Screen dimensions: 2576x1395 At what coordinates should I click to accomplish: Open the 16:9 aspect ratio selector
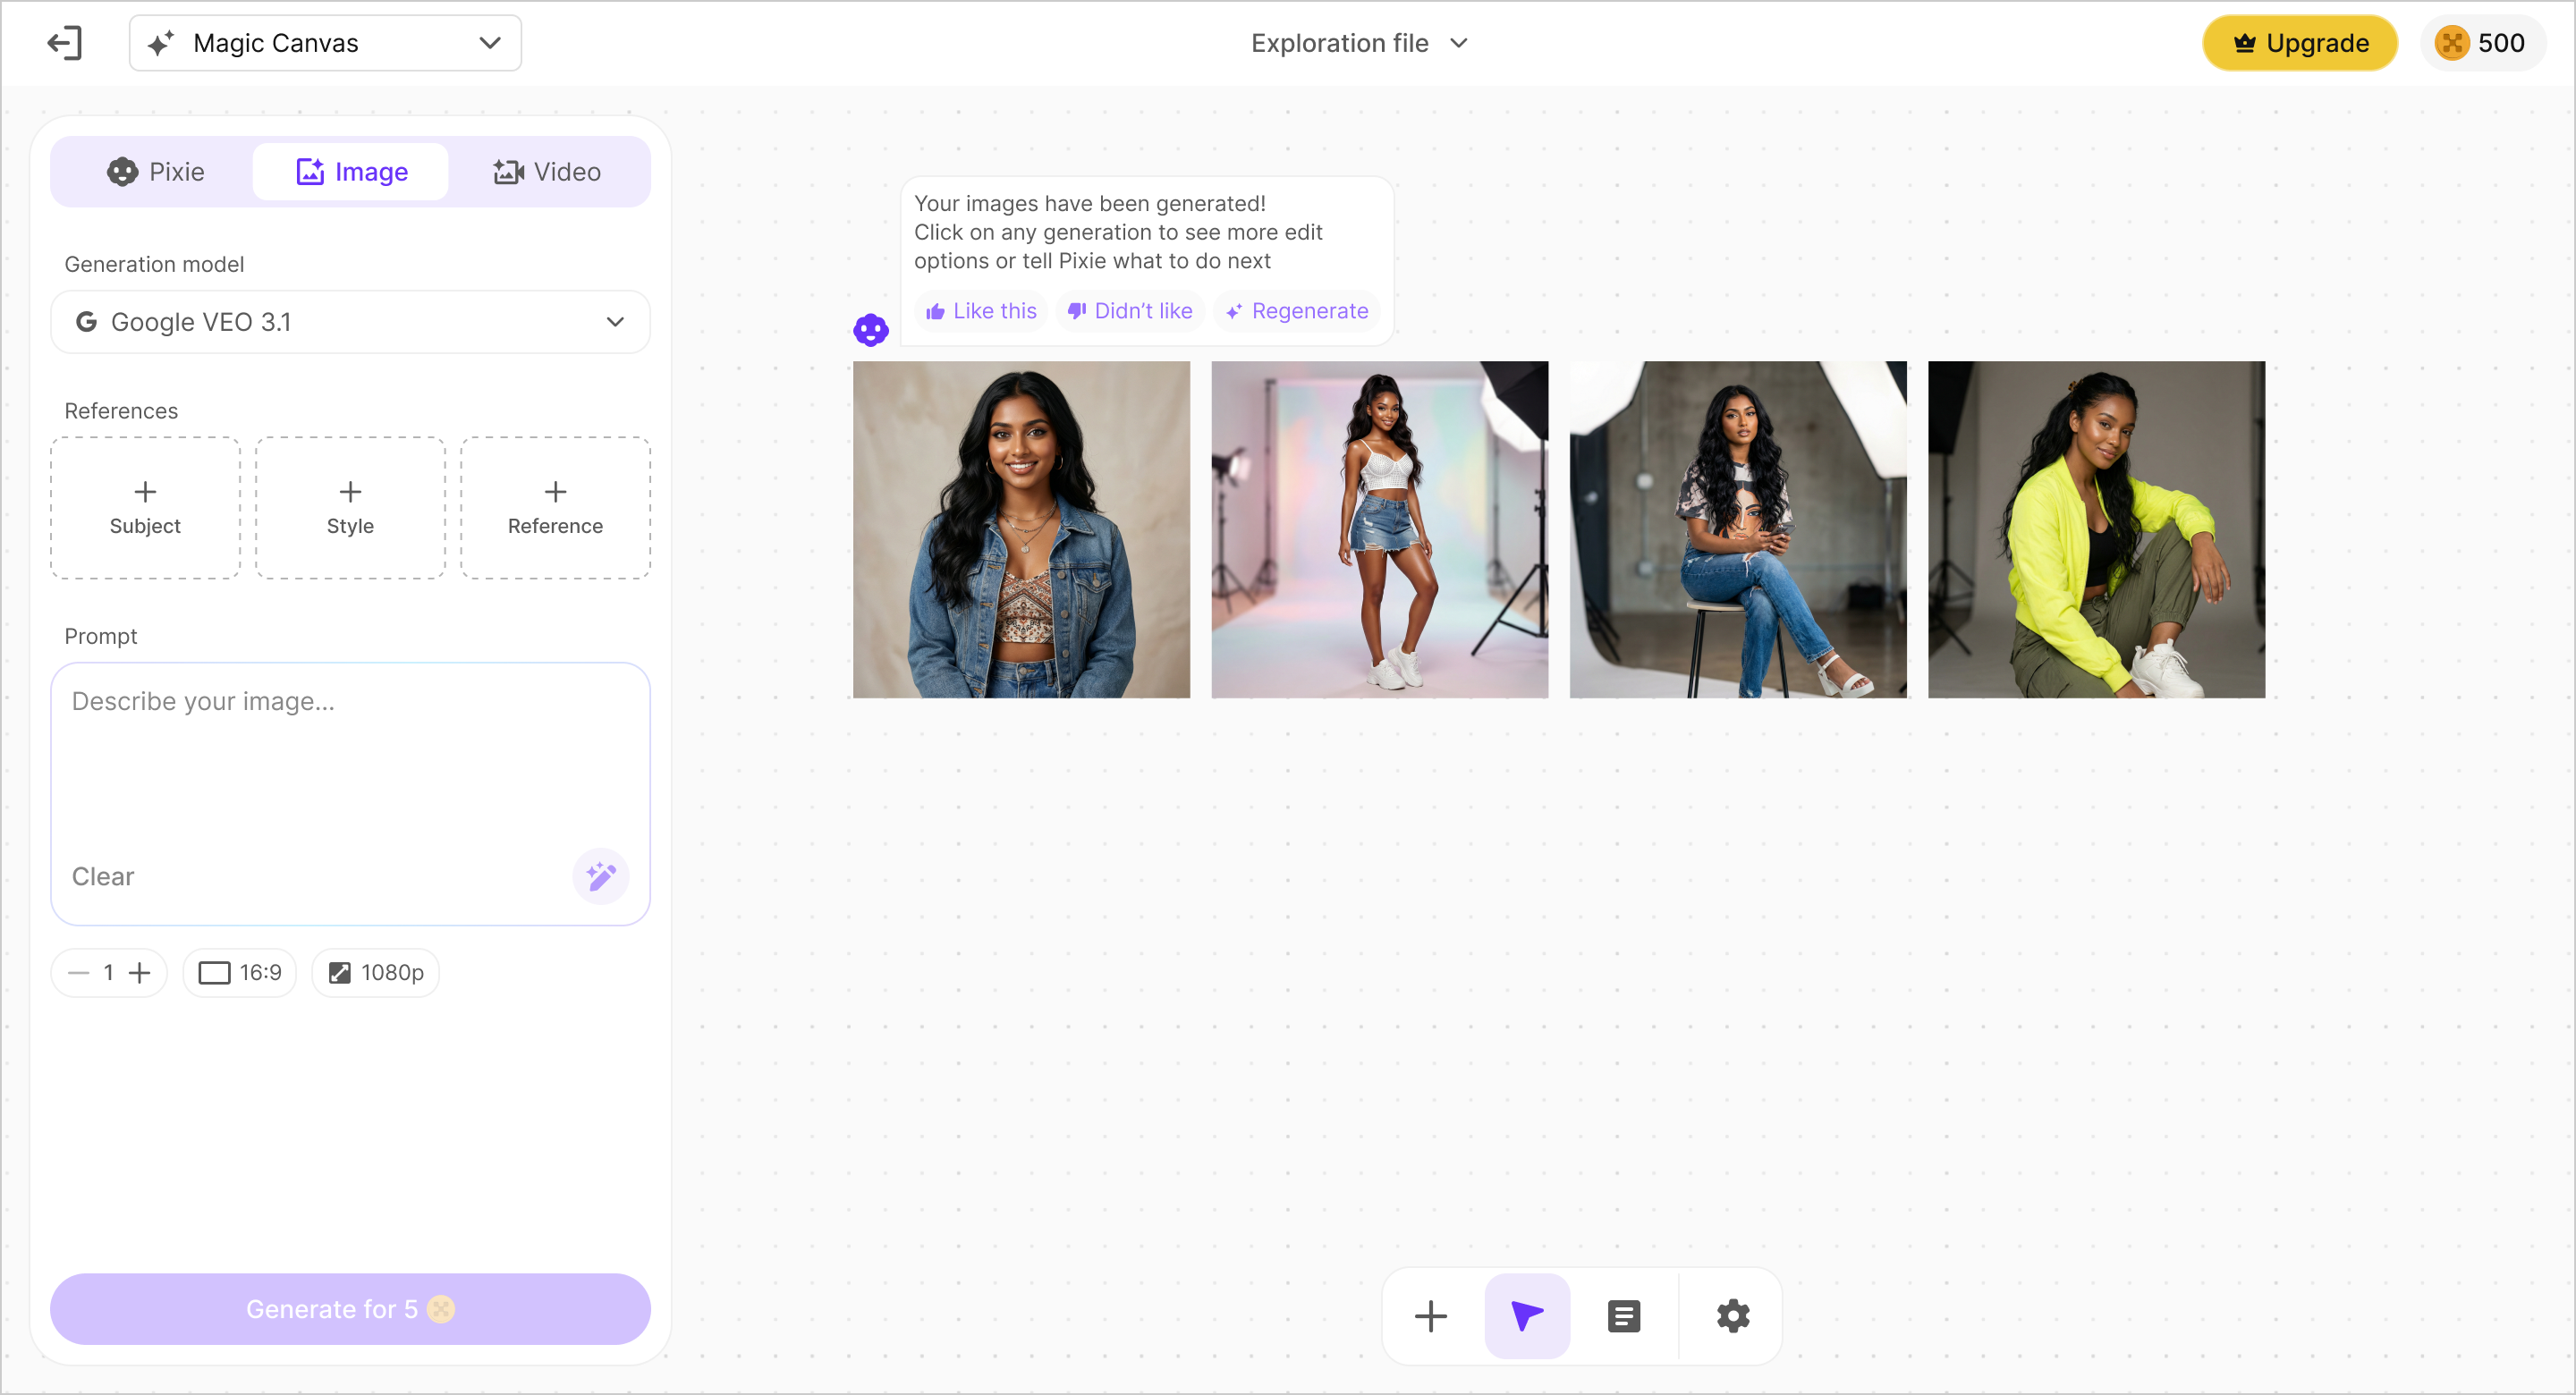pos(240,973)
